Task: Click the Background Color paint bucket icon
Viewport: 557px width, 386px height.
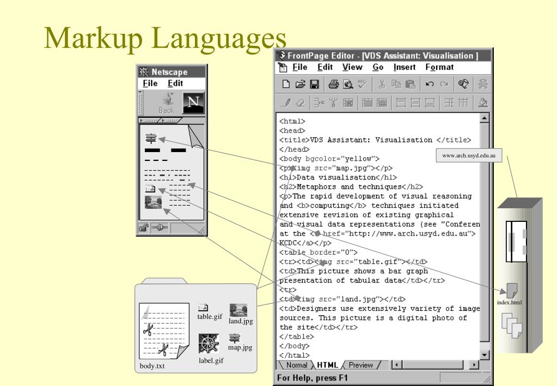Action: coord(483,103)
